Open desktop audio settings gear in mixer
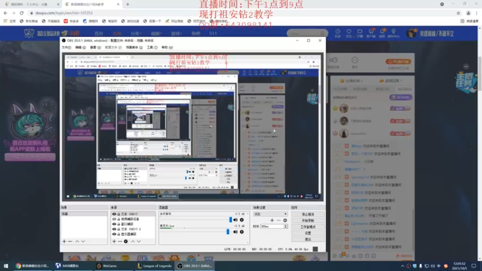 pos(242,220)
